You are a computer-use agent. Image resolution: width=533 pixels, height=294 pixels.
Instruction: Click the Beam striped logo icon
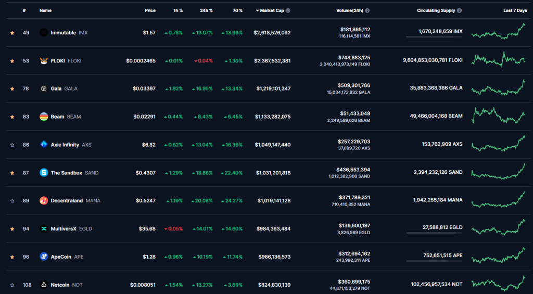pyautogui.click(x=44, y=117)
